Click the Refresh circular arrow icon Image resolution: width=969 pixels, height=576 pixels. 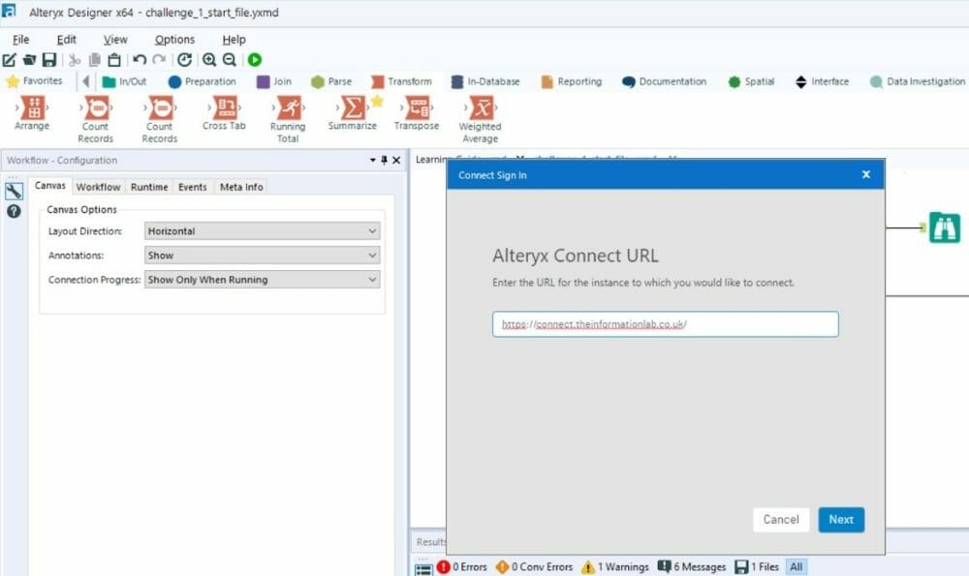click(x=184, y=60)
